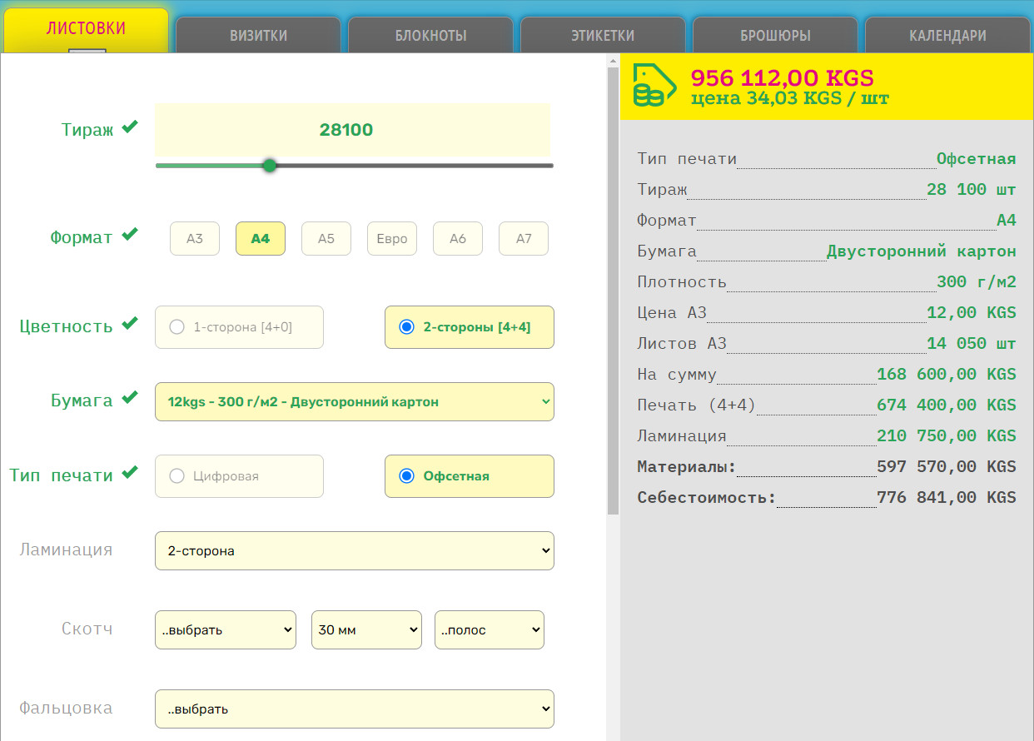Viewport: 1034px width, 741px height.
Task: Open the ..полос dropdown
Action: (490, 630)
